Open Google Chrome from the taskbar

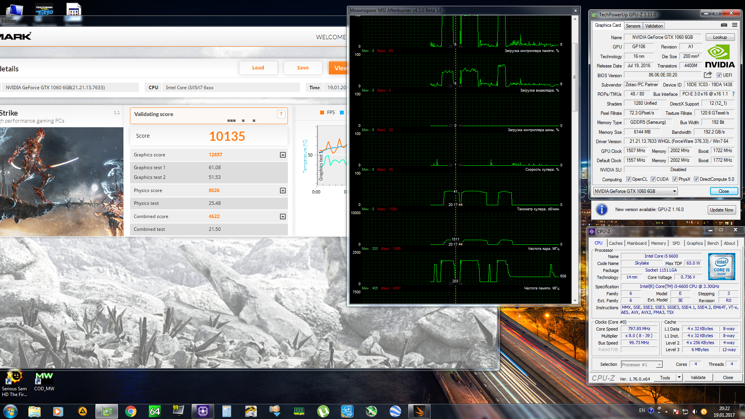(131, 411)
